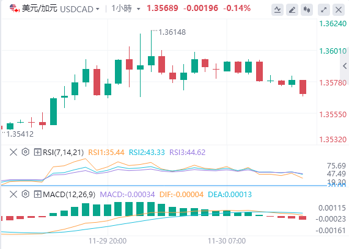Remove the MACD indicator panel

pos(13,194)
